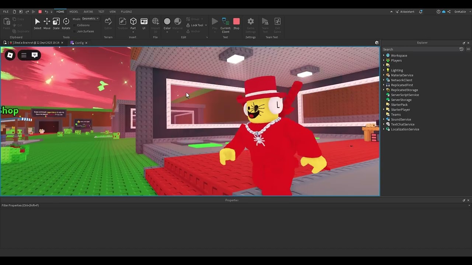Open the Color picker circle
The height and width of the screenshot is (265, 472).
coord(167,21)
